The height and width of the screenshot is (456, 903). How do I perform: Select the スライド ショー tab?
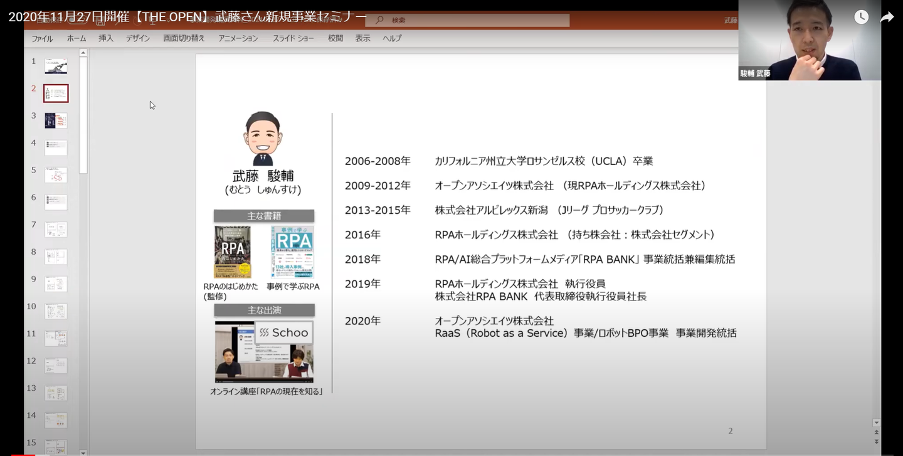[293, 38]
